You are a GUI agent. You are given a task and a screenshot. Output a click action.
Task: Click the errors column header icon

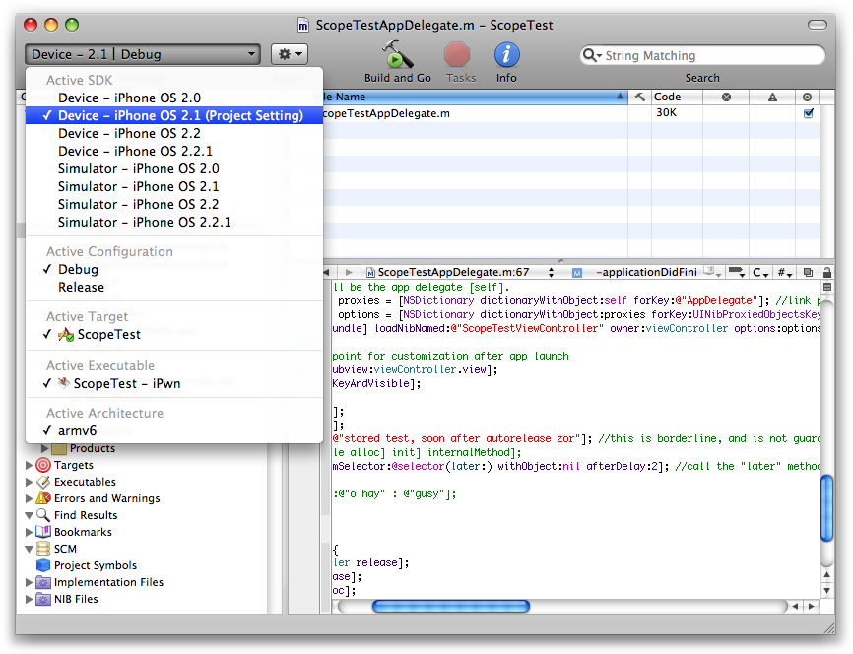[726, 97]
